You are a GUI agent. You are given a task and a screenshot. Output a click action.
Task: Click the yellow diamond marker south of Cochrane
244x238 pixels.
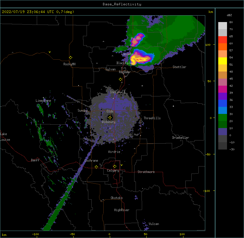(x=96, y=167)
